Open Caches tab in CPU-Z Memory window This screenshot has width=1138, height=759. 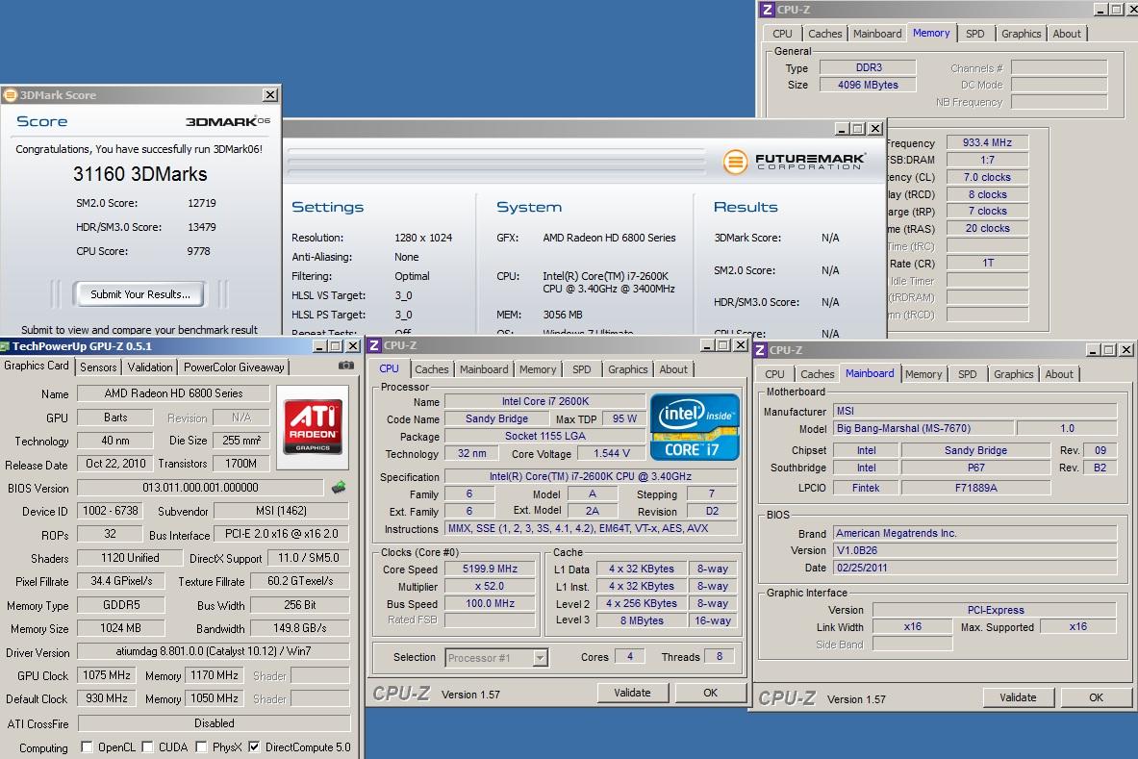(825, 34)
